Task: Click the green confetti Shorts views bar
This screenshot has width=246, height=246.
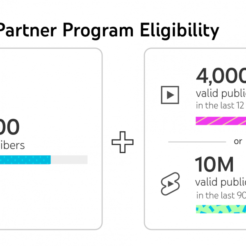Action: click(x=221, y=209)
